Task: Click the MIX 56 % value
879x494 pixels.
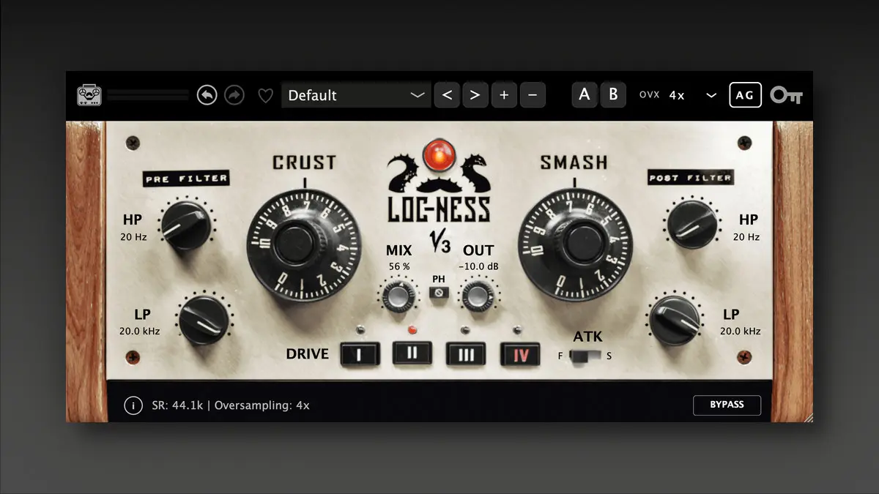Action: pos(398,266)
